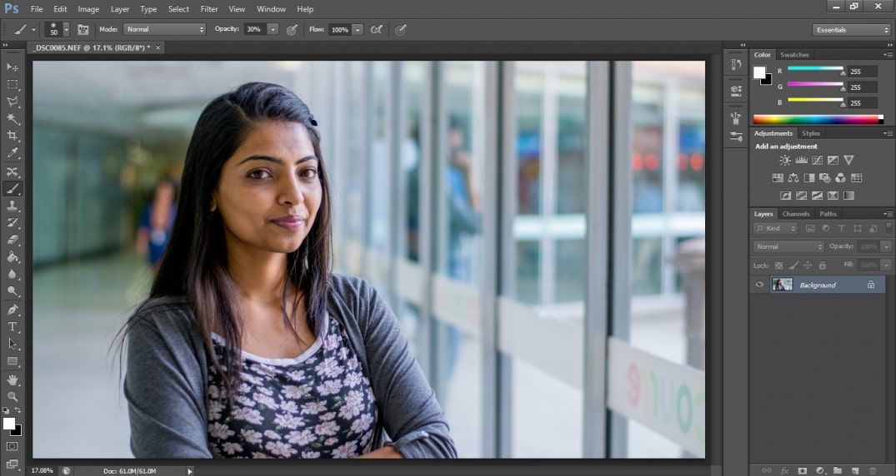Select the Magic Wand tool
Screen dimensions: 896x476
pos(12,119)
